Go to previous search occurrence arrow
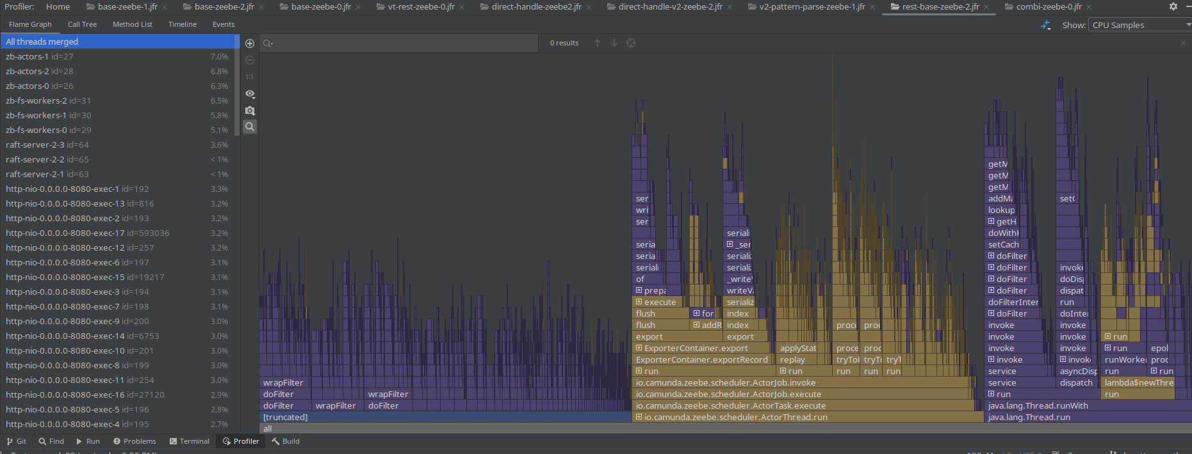This screenshot has height=454, width=1192. (598, 43)
